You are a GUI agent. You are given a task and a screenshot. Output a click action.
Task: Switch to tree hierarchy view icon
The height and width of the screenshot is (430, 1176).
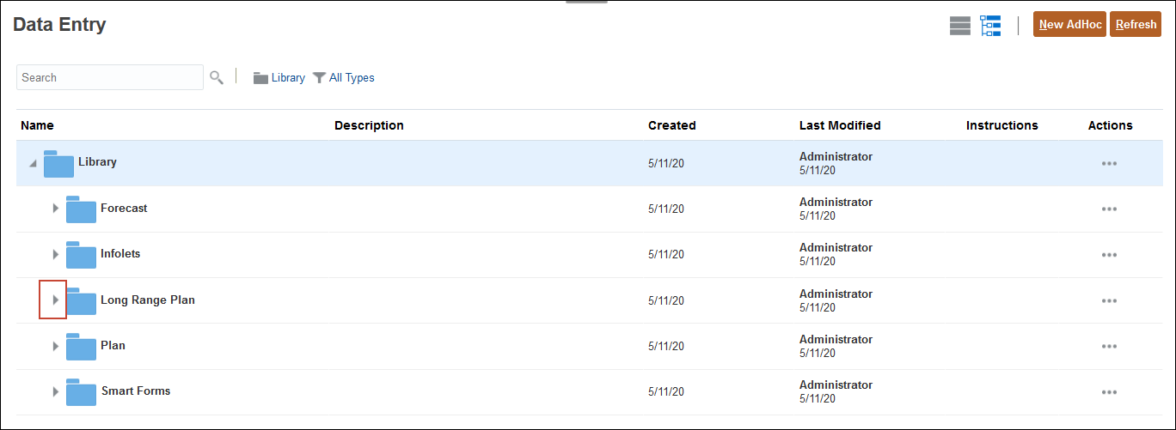pos(990,26)
